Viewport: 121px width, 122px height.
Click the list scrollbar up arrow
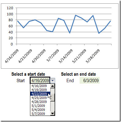click(x=53, y=86)
